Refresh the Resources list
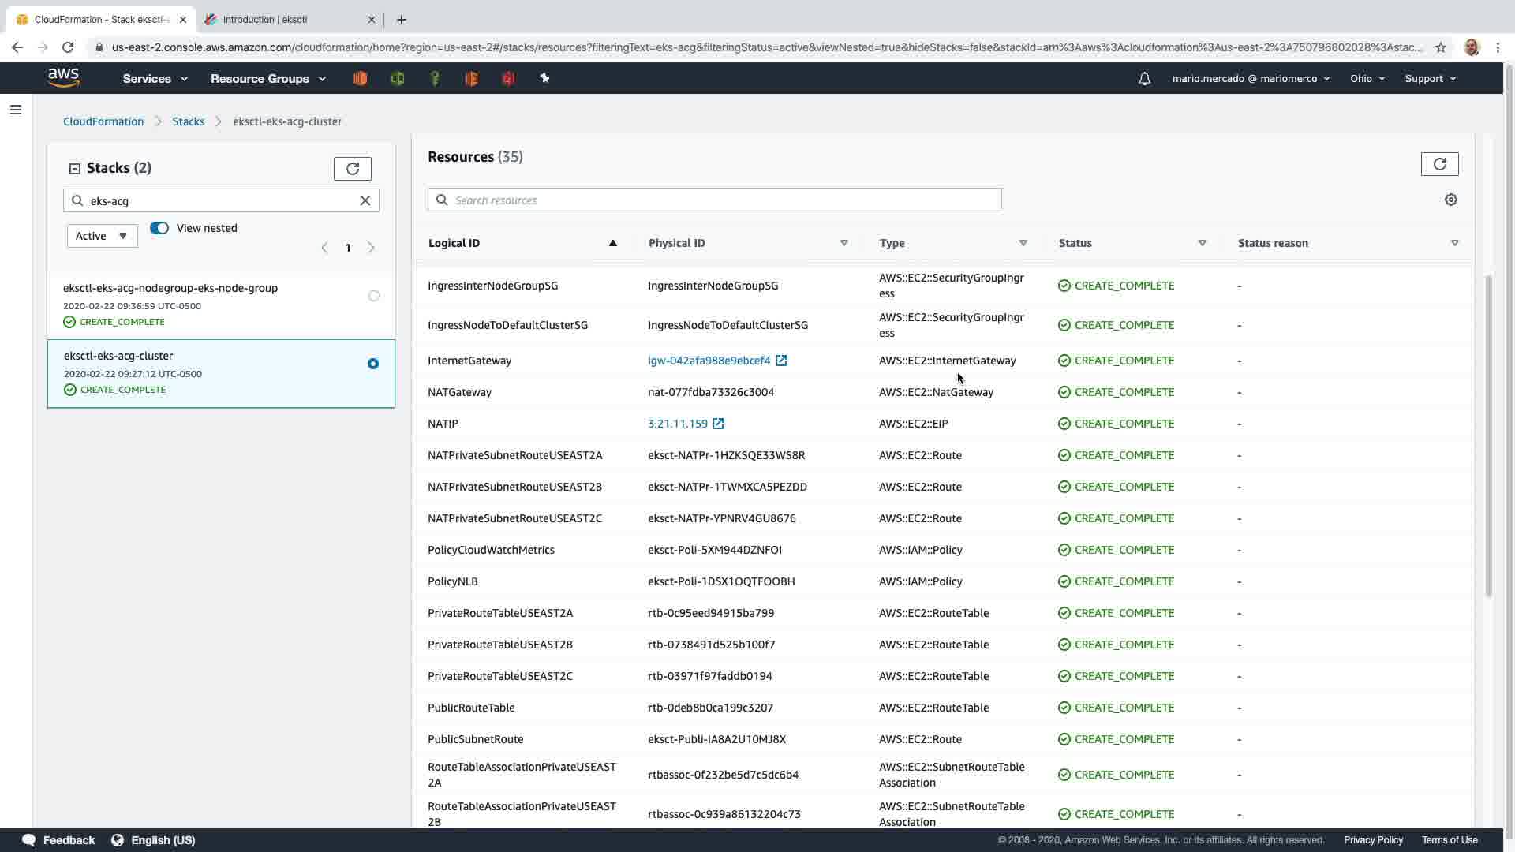The image size is (1515, 852). point(1439,164)
